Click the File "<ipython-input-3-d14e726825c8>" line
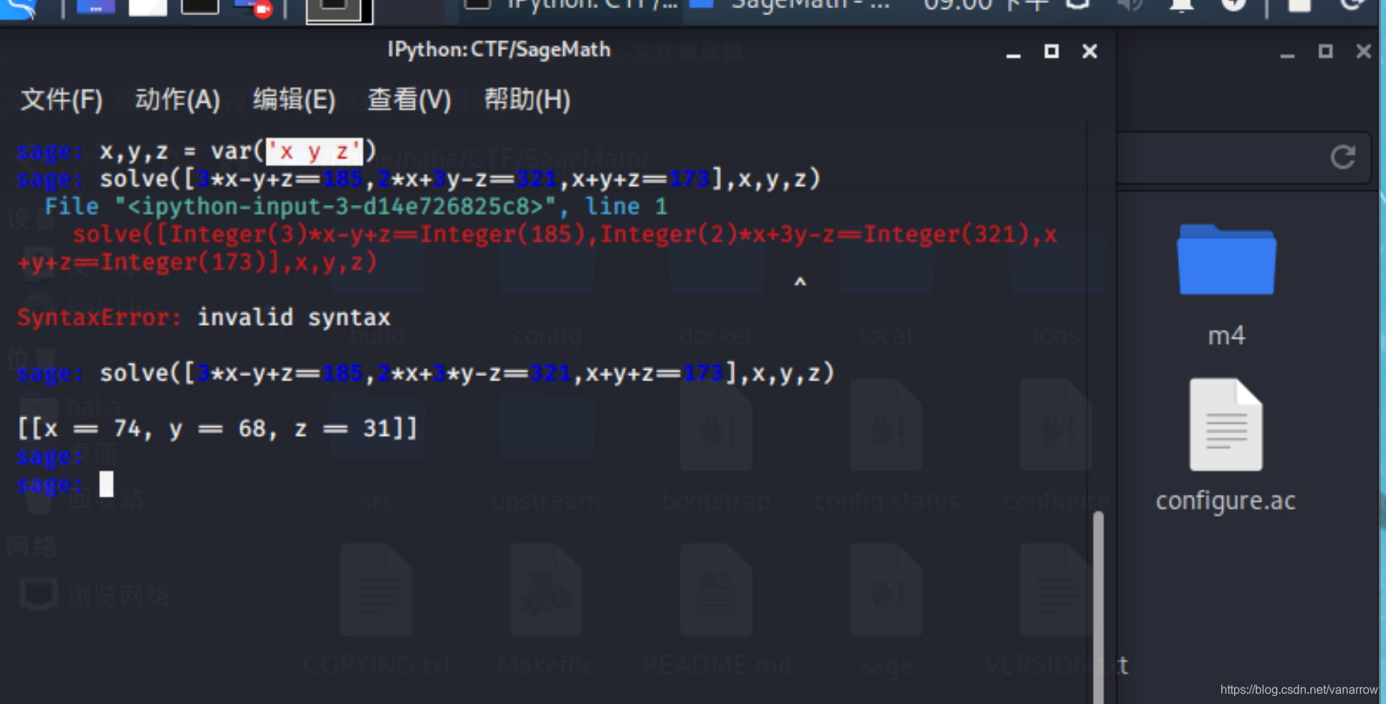1386x704 pixels. pos(356,207)
